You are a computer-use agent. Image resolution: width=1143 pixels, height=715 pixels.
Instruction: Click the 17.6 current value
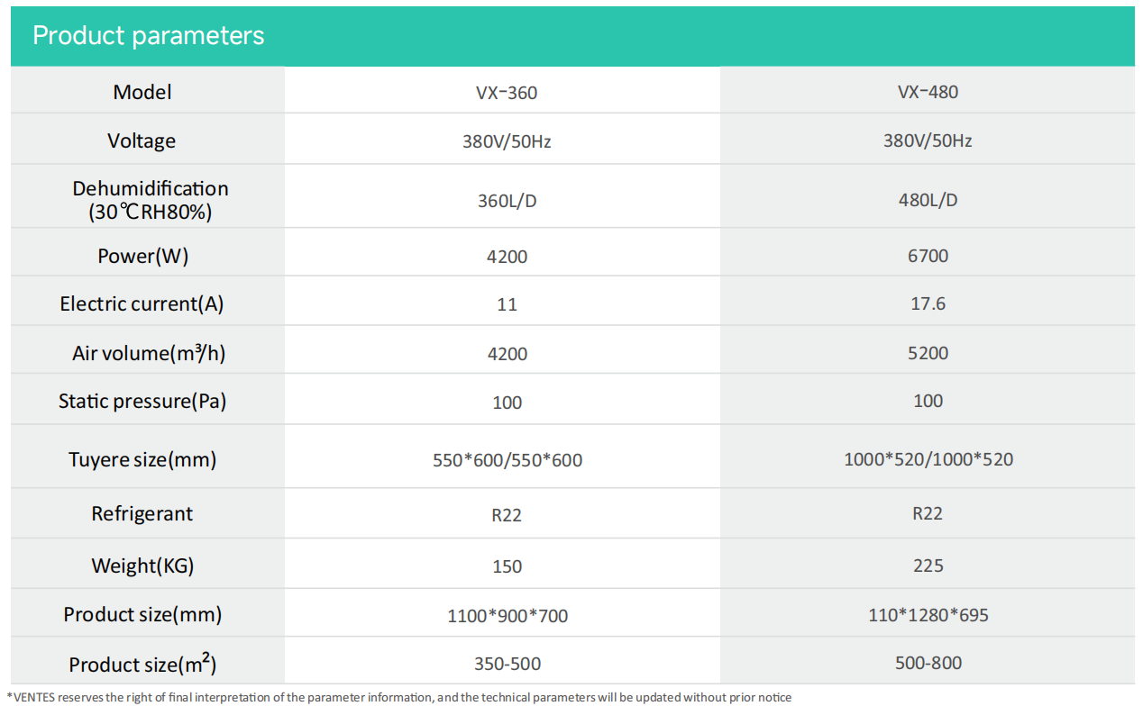(928, 303)
